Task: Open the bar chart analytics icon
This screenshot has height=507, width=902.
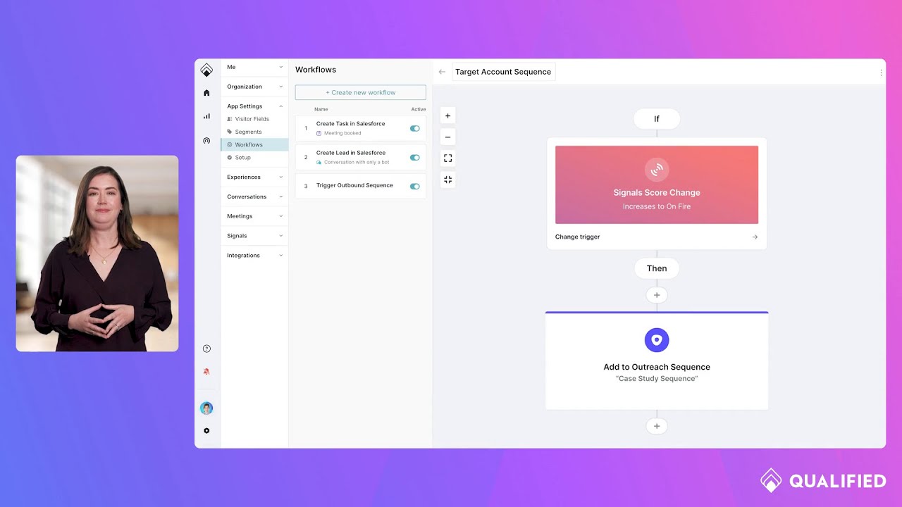Action: [206, 116]
